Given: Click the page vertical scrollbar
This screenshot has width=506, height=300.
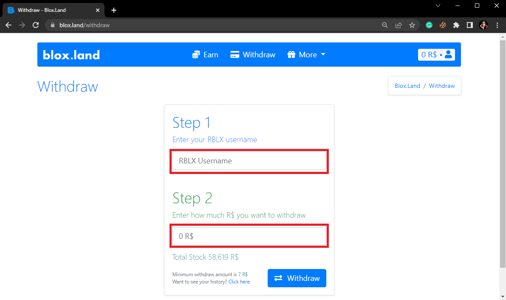Looking at the screenshot, I should [x=503, y=154].
